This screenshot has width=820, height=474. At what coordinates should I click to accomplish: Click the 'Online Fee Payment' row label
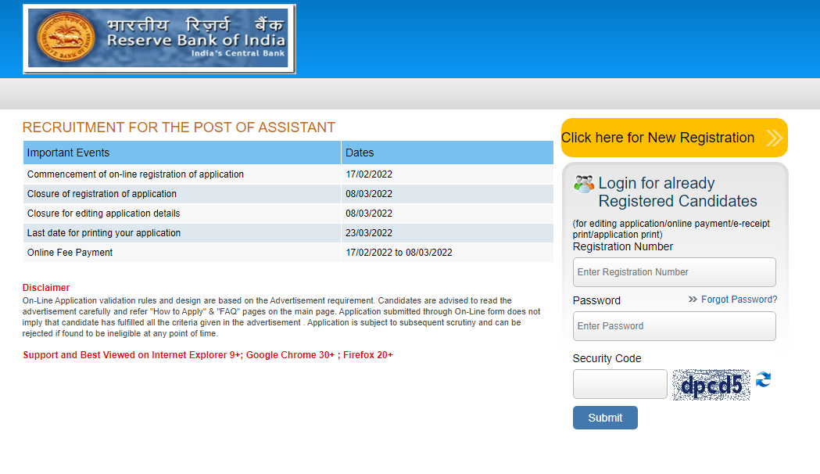pos(70,252)
